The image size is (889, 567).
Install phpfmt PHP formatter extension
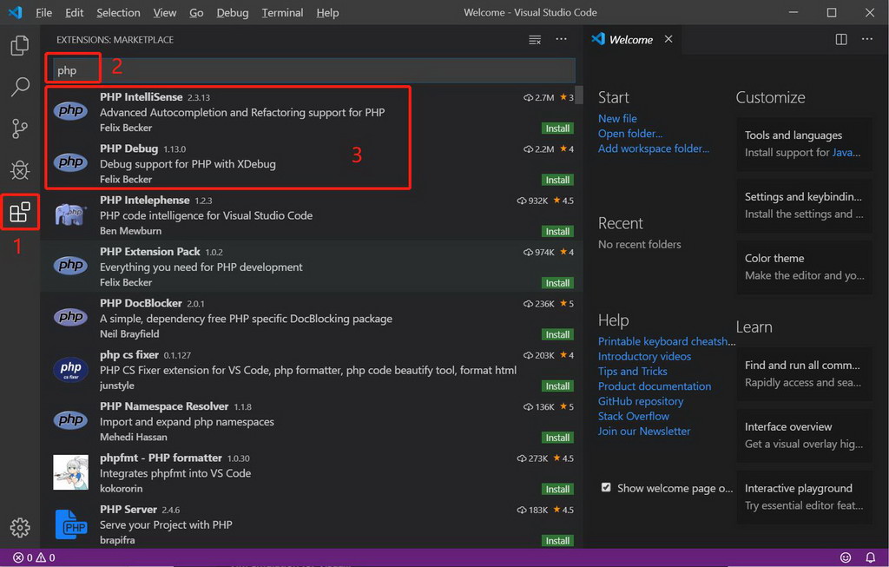[x=557, y=490]
